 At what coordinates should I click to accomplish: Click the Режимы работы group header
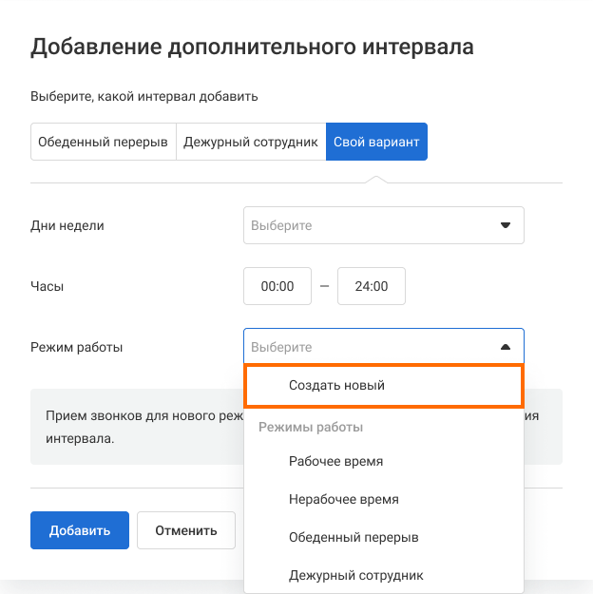[311, 427]
